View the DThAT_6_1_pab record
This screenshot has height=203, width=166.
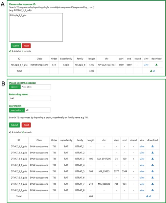coord(142,178)
